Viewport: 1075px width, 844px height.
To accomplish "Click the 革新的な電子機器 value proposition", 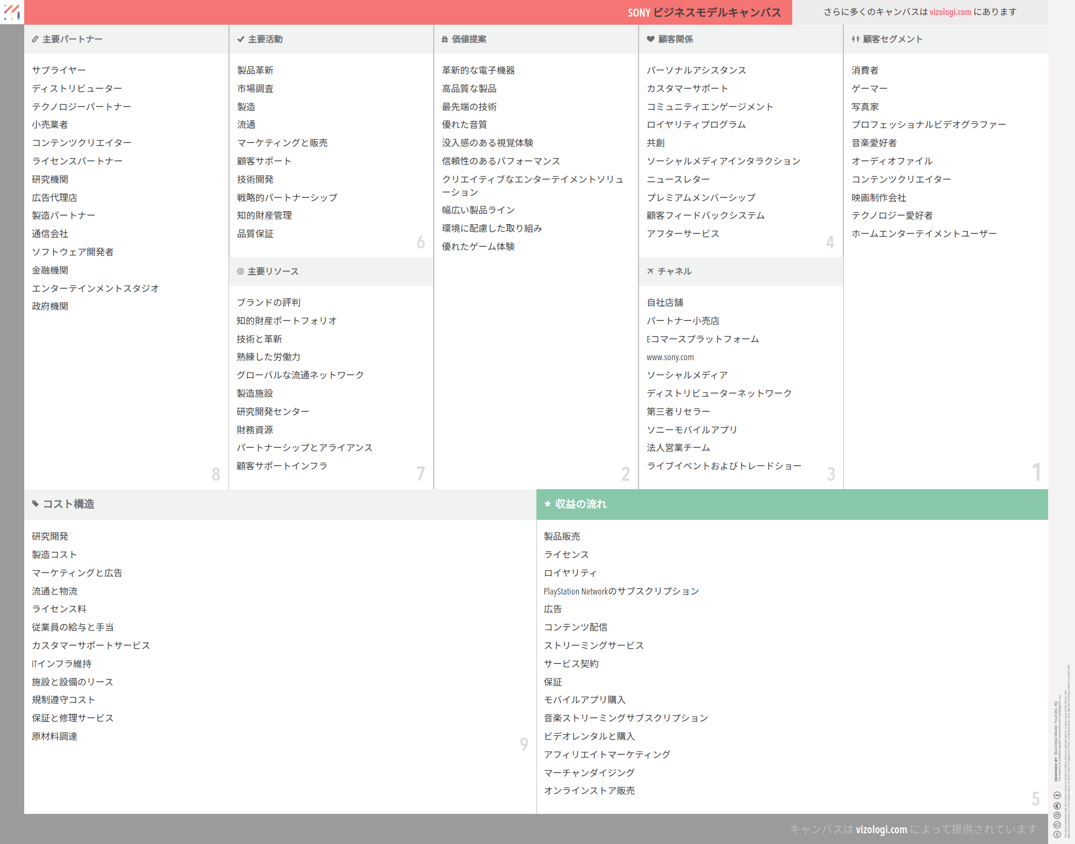I will pos(478,70).
